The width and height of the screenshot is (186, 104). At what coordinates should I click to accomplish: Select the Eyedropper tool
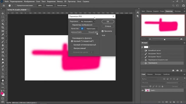3,35
